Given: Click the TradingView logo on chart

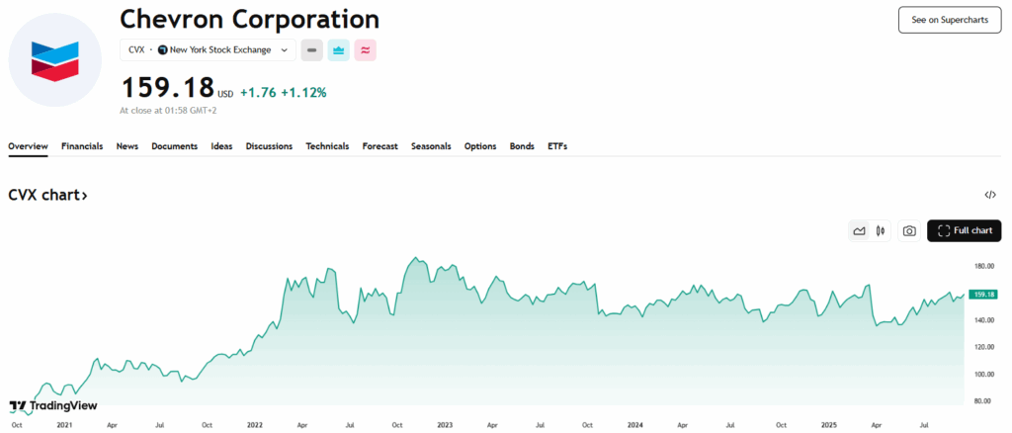Looking at the screenshot, I should tap(44, 406).
